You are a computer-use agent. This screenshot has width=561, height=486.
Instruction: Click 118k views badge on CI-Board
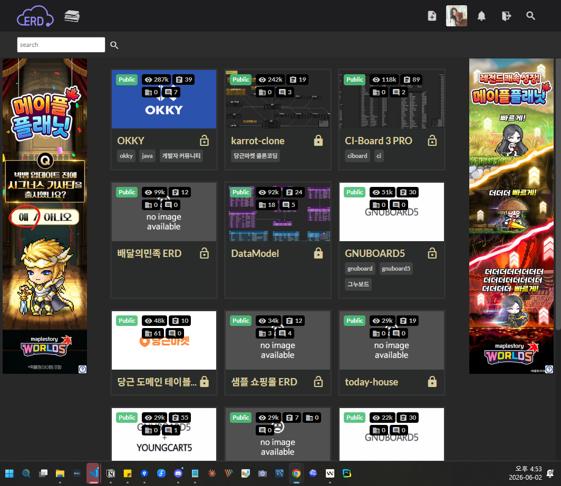384,80
